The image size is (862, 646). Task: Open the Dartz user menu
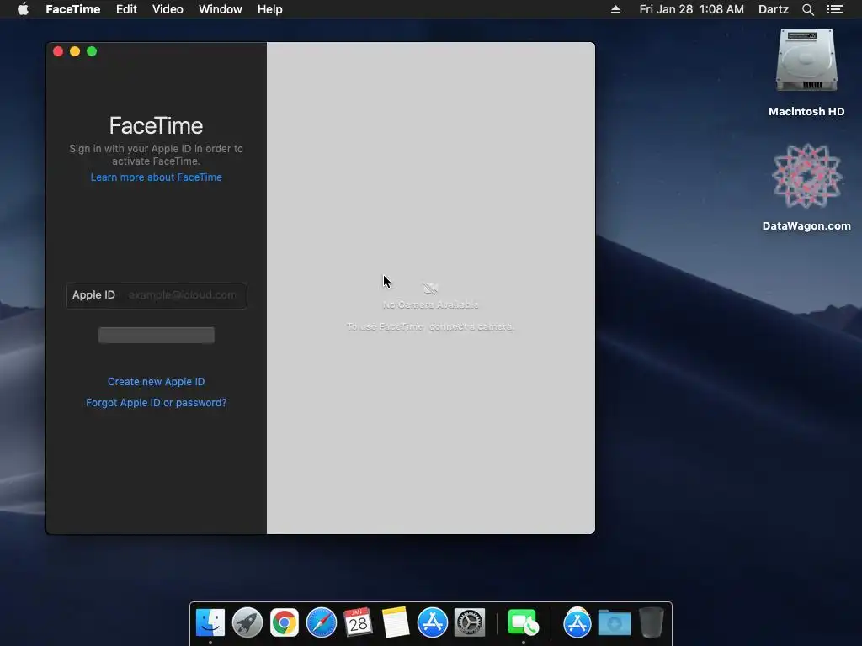coord(774,9)
